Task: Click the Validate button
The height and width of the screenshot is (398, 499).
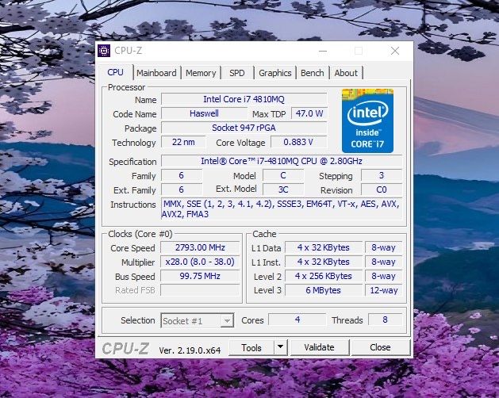Action: point(319,347)
